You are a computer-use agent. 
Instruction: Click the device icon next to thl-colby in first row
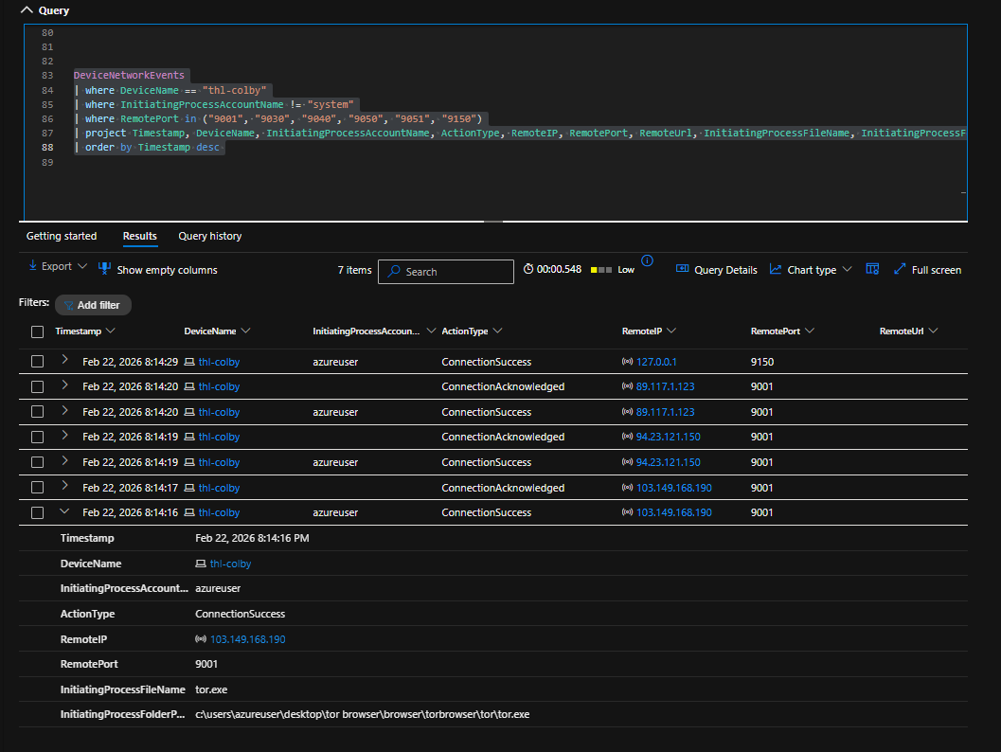coord(189,362)
